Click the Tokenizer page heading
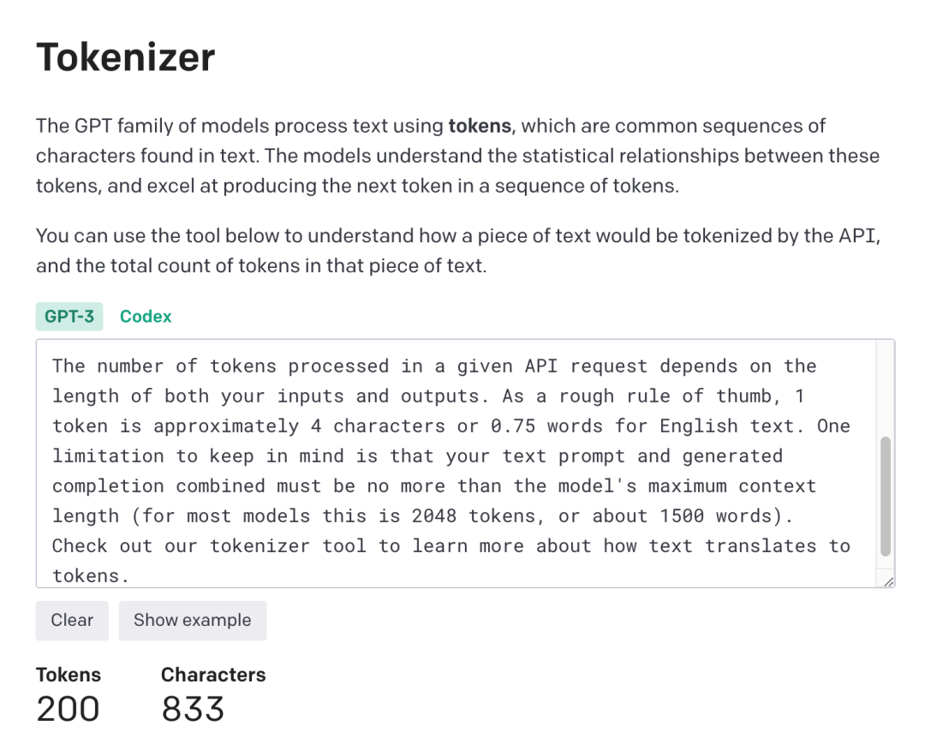This screenshot has width=925, height=732. pyautogui.click(x=125, y=57)
